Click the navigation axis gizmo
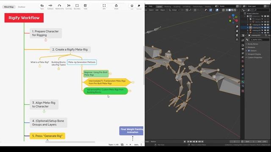271x152 pixels. click(233, 19)
